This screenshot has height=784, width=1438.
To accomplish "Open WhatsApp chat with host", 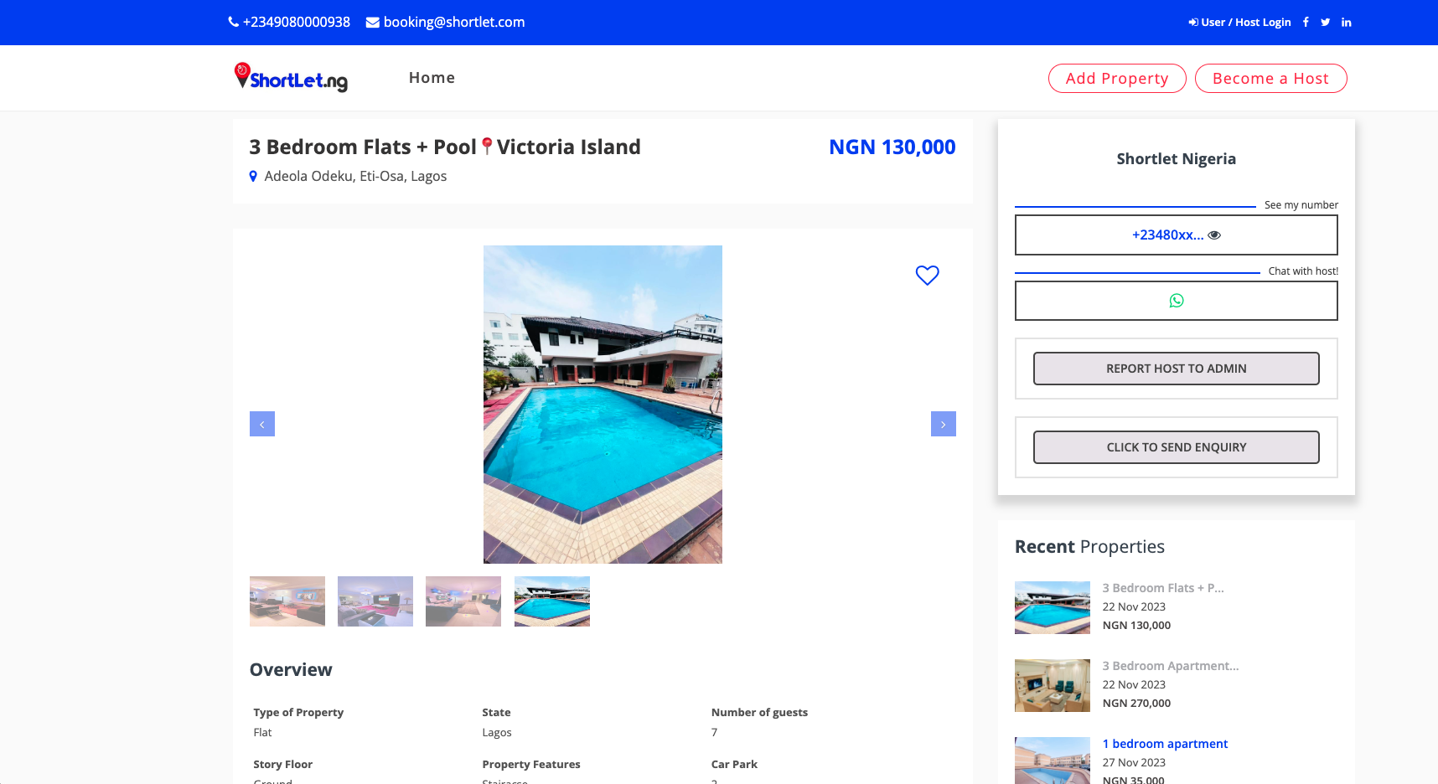I will click(x=1176, y=301).
